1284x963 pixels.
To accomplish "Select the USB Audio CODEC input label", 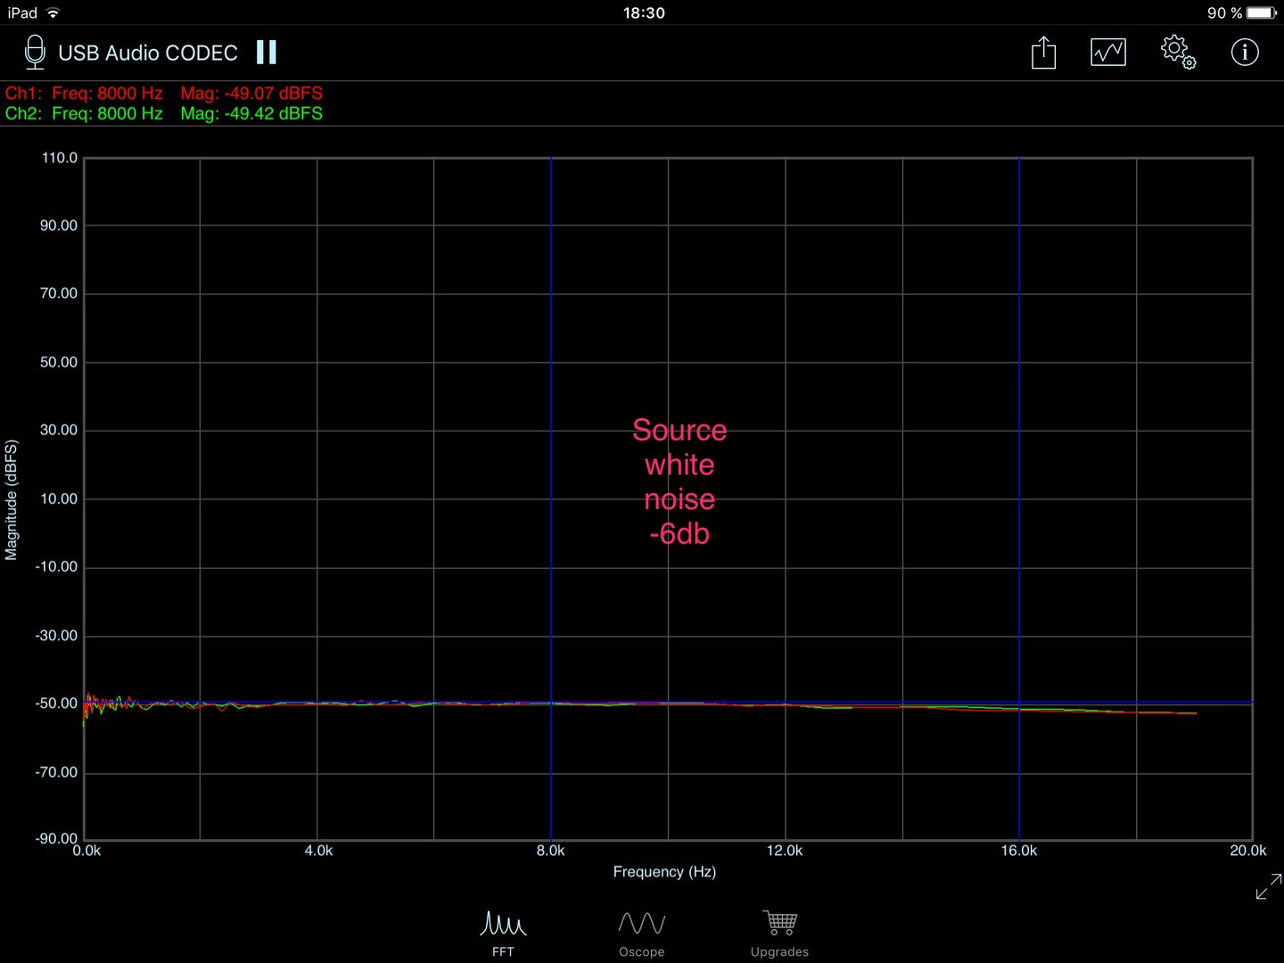I will pos(148,53).
